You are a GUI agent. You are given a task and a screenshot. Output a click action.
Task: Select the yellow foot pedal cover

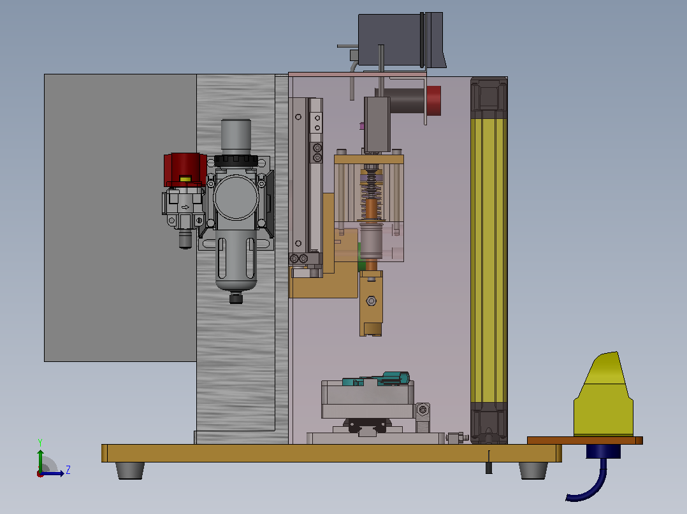click(x=604, y=396)
